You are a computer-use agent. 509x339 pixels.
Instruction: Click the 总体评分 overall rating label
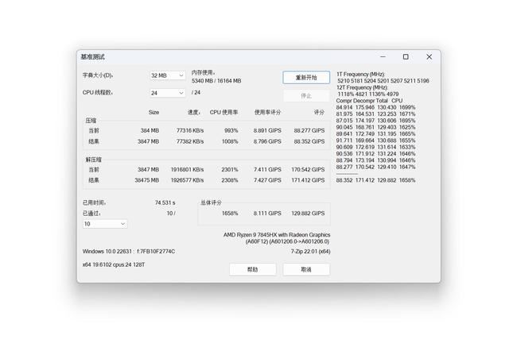click(212, 202)
